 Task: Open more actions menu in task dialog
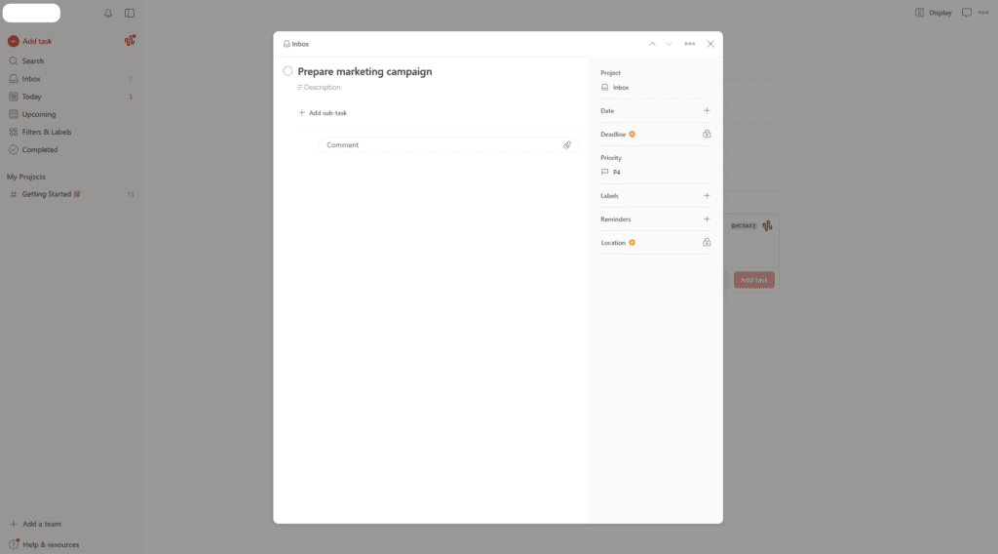(689, 44)
